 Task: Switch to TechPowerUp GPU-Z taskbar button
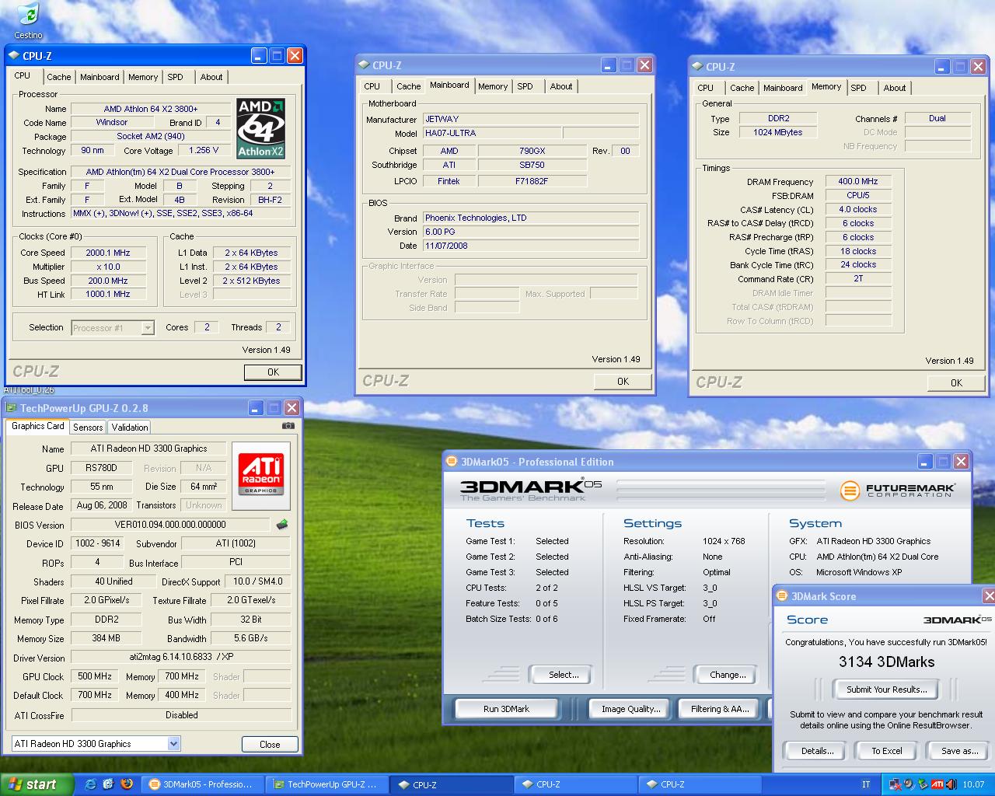326,784
